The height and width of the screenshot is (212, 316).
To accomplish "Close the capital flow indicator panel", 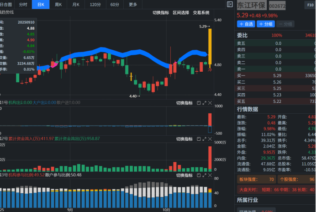I will click(x=210, y=138).
